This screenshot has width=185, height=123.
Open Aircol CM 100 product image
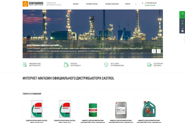pyautogui.click(x=37, y=109)
